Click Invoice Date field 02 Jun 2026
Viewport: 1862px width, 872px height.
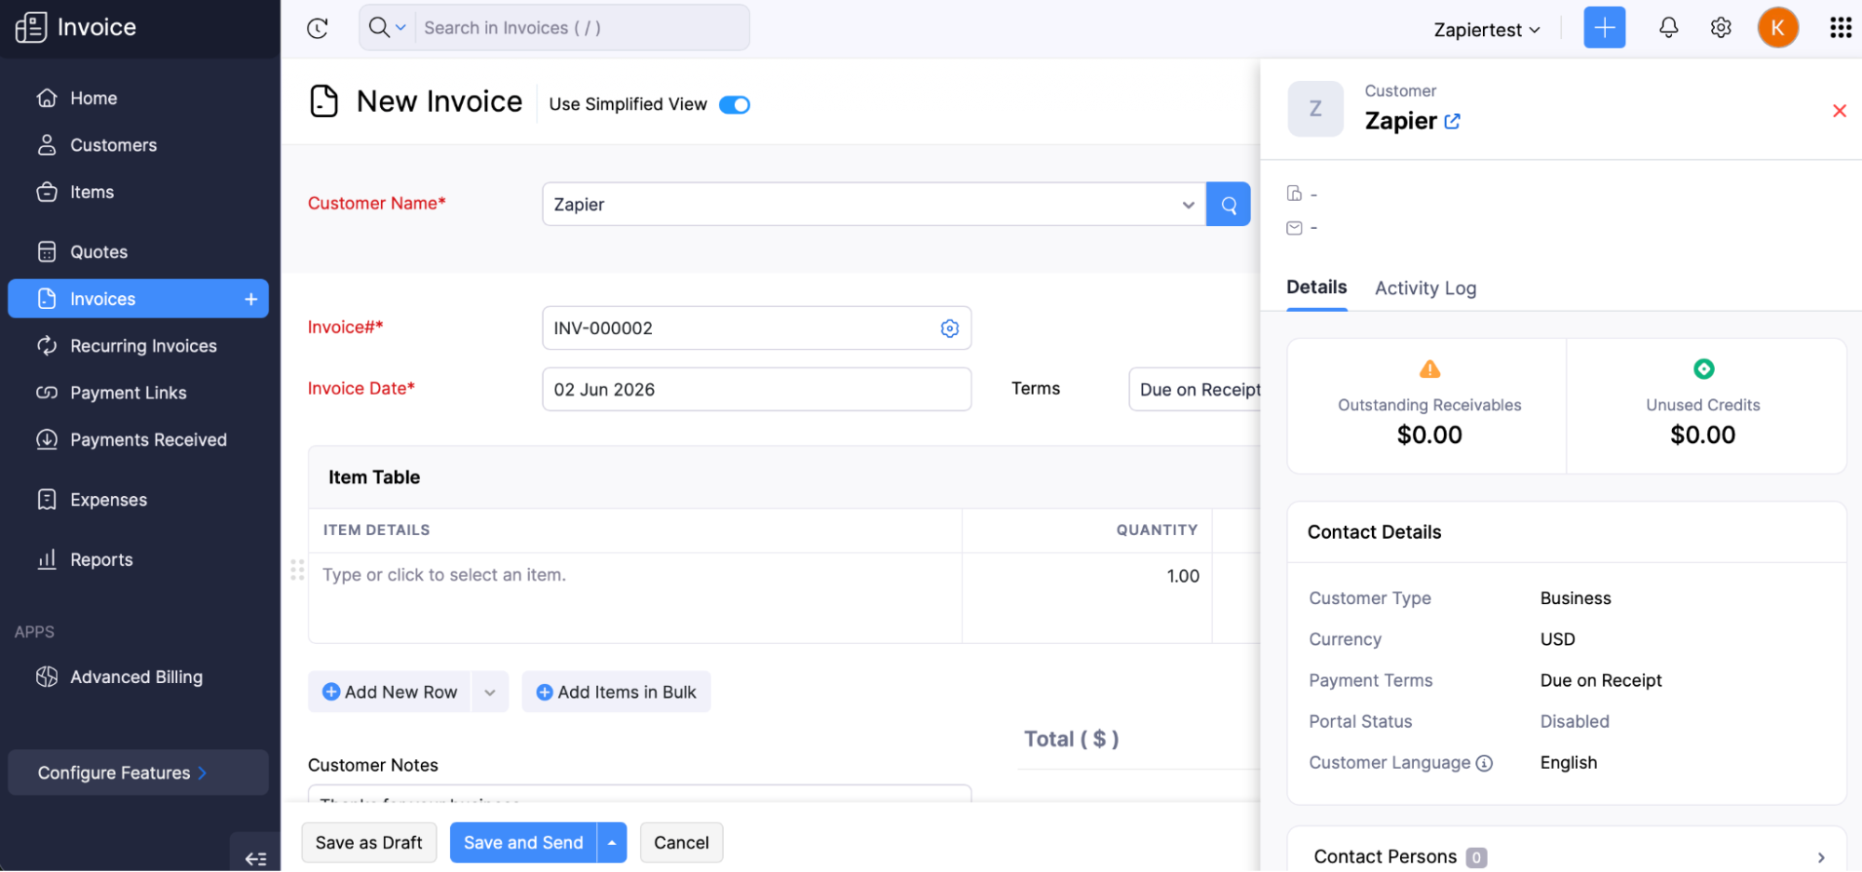(x=756, y=389)
